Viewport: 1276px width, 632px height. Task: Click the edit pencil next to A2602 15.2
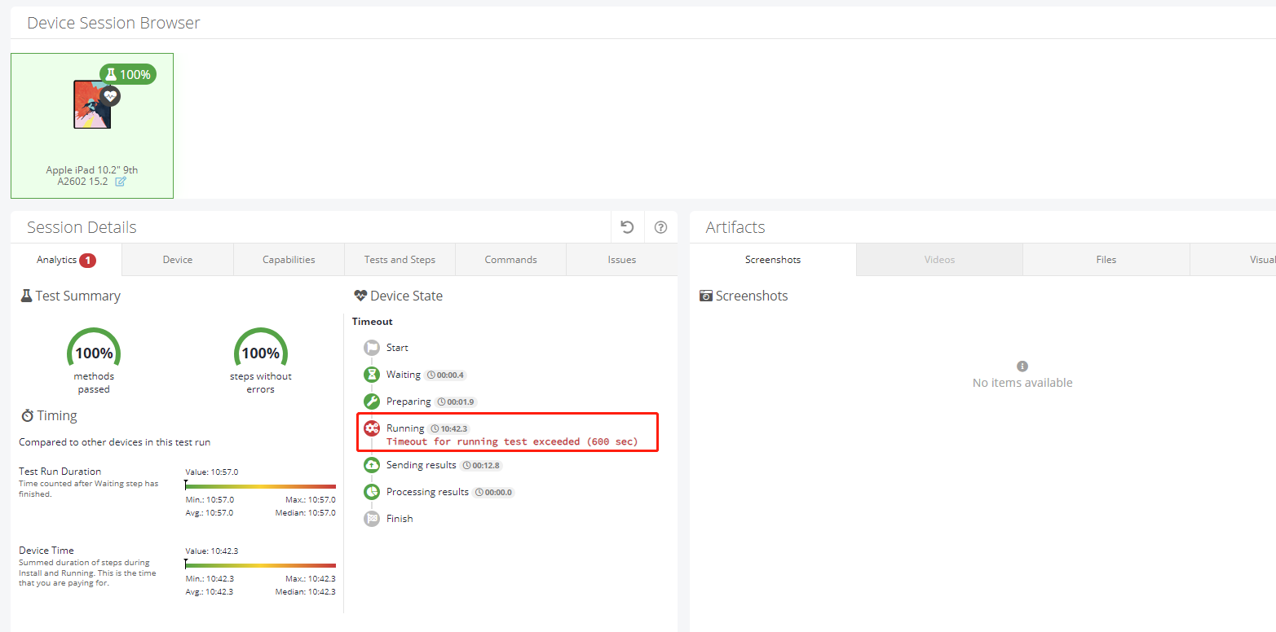point(121,181)
